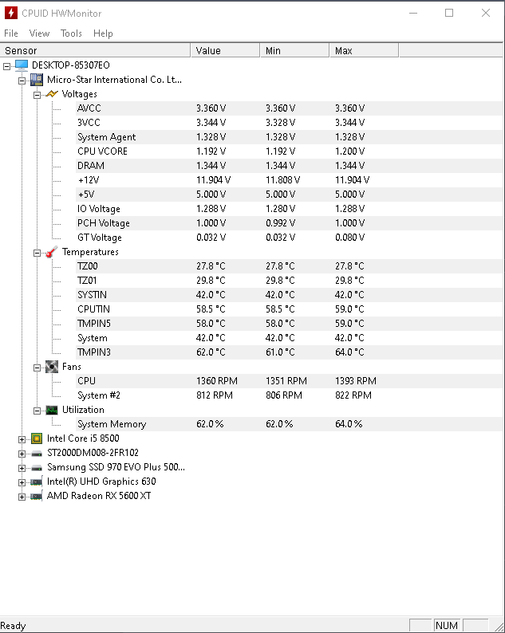Screen dimensions: 505x633
Task: Select the System Agent voltage row
Action: click(290, 137)
